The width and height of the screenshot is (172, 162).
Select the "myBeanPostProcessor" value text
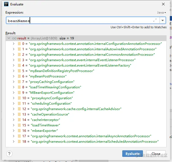click(48, 76)
